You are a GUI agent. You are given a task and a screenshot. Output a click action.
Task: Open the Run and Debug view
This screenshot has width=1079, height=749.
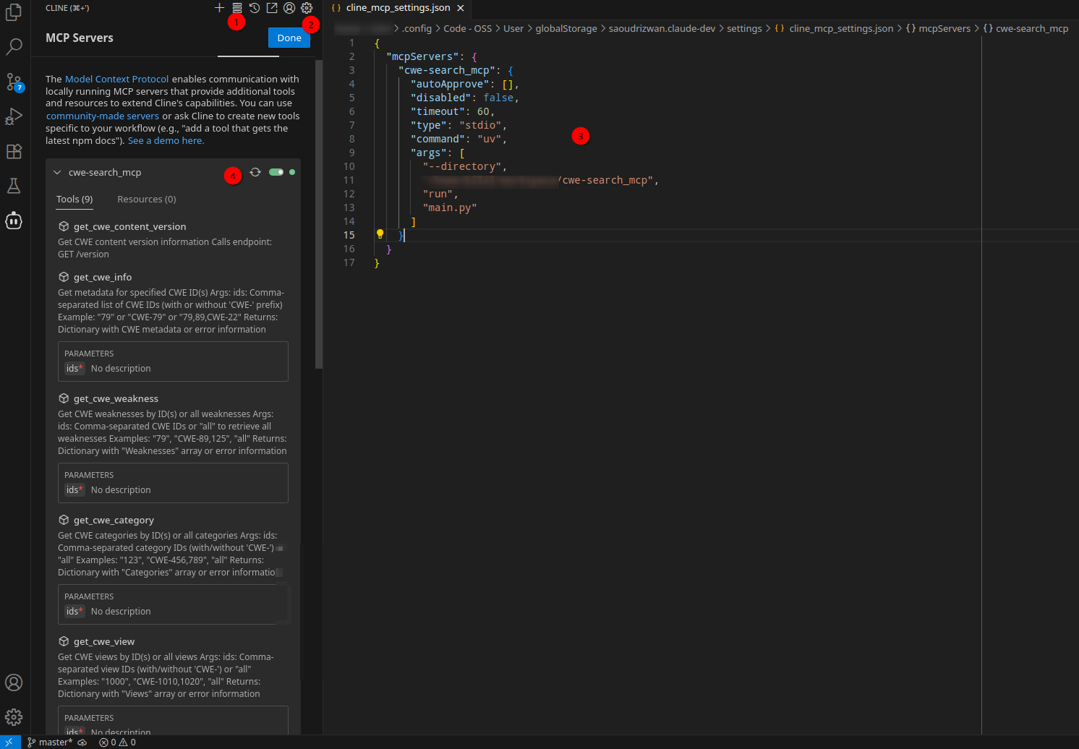tap(14, 116)
